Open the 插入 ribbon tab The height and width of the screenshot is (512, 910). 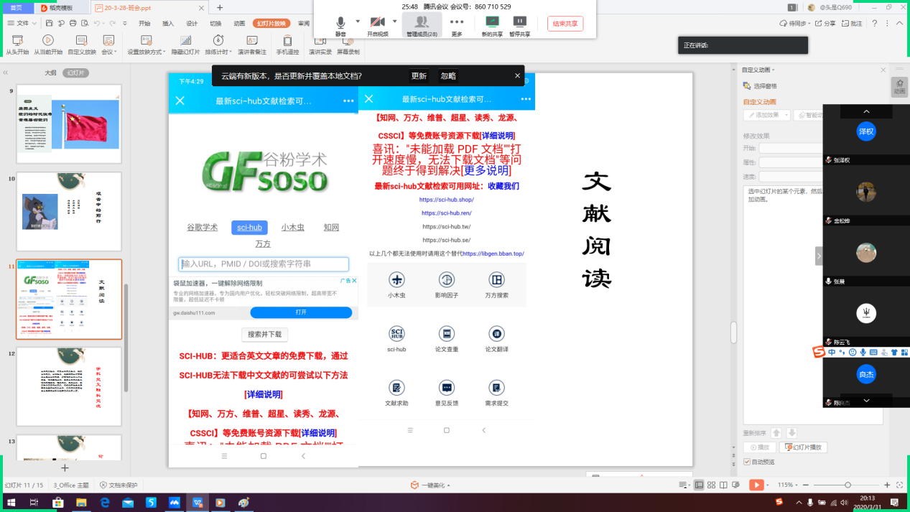point(168,23)
